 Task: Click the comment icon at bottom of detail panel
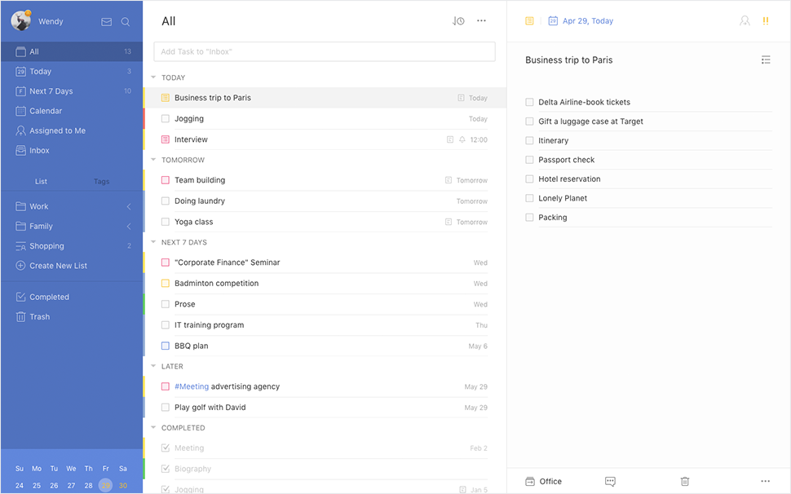coord(610,481)
